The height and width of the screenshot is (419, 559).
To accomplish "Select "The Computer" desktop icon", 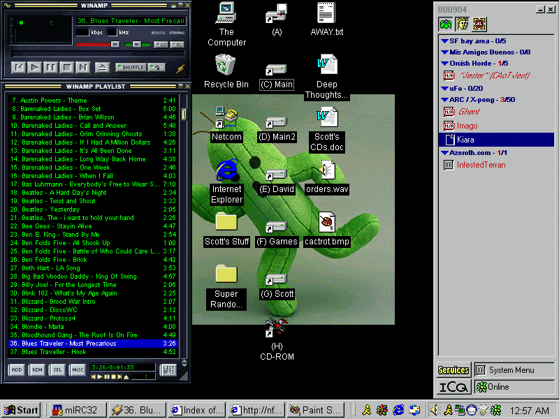I will coord(226,24).
